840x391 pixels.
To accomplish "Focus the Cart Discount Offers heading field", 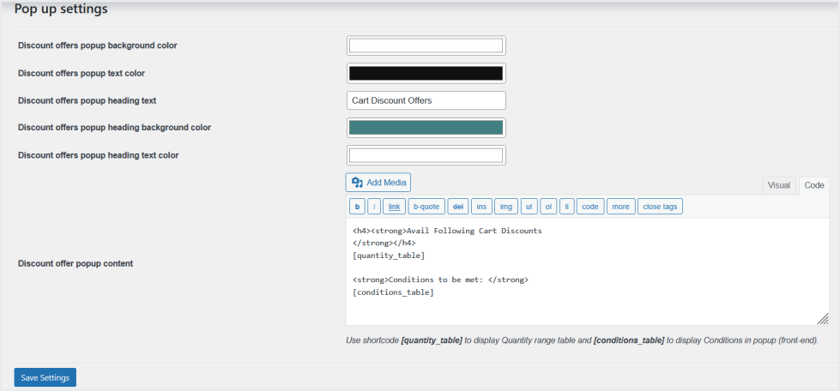I will point(426,100).
